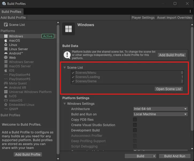The image size is (194, 161).
Task: Click Add Build Profile in Build Data box
Action: coord(172,55)
